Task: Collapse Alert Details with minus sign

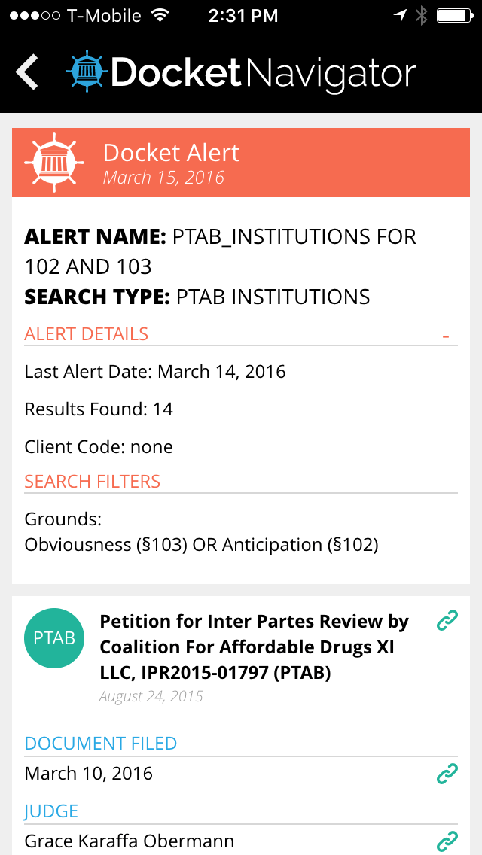Action: point(446,336)
